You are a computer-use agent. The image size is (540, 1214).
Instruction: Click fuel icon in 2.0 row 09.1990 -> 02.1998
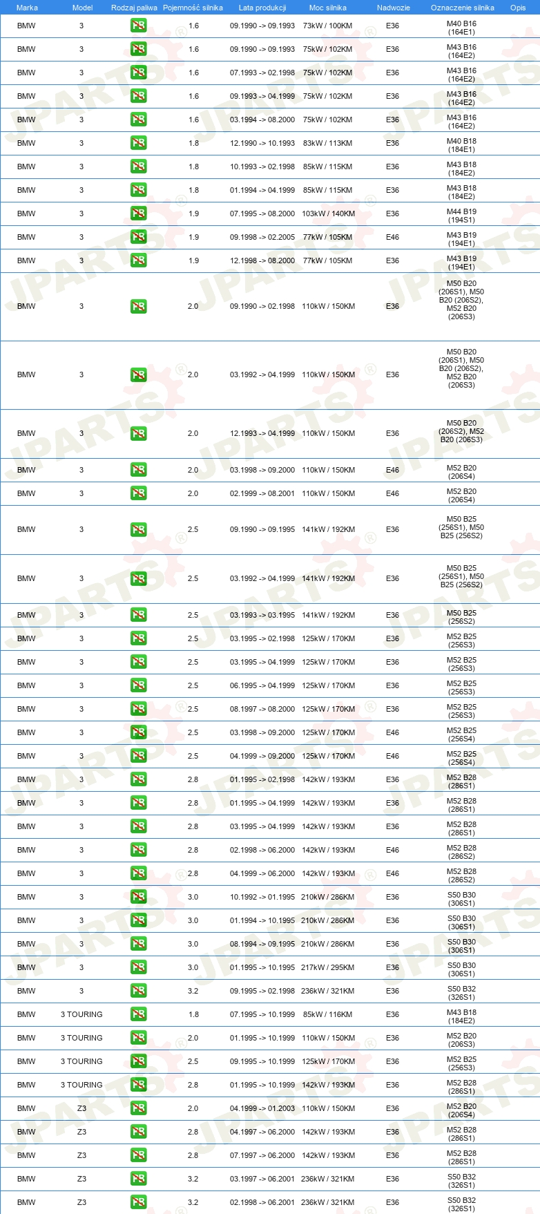pyautogui.click(x=138, y=306)
